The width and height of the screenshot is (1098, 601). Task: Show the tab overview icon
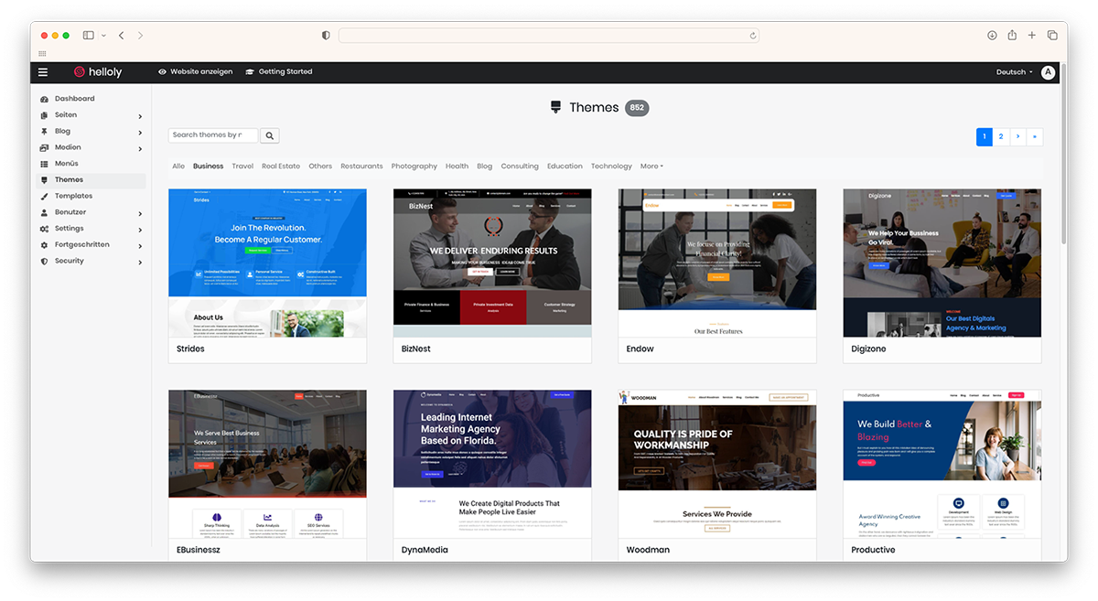click(1052, 35)
